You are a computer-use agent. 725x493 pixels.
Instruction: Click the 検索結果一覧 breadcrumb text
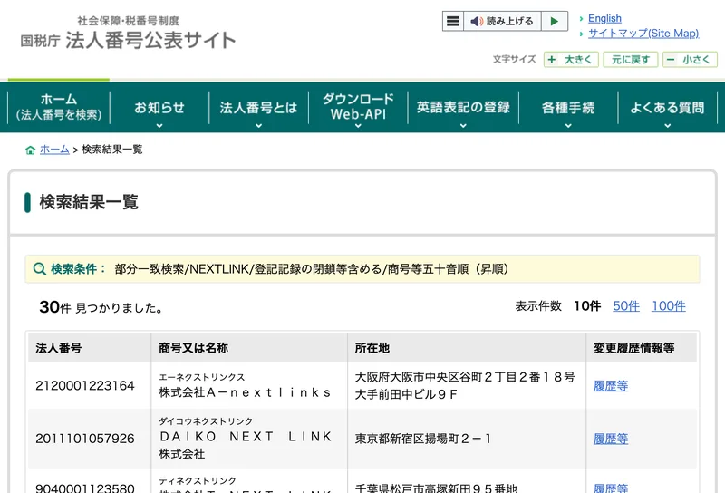(x=111, y=150)
